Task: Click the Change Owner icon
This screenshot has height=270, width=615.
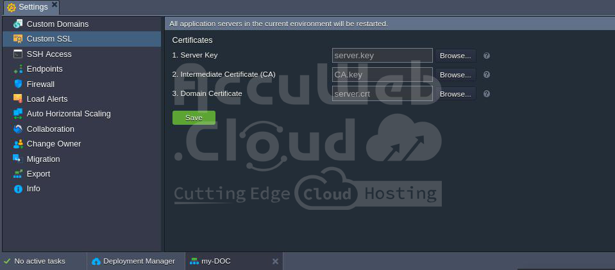Action: 18,144
